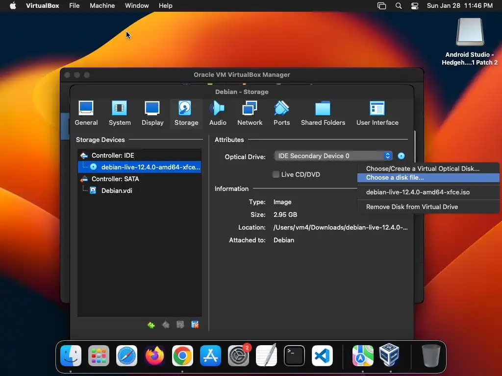The height and width of the screenshot is (376, 502).
Task: Select the Storage settings section
Action: [186, 113]
